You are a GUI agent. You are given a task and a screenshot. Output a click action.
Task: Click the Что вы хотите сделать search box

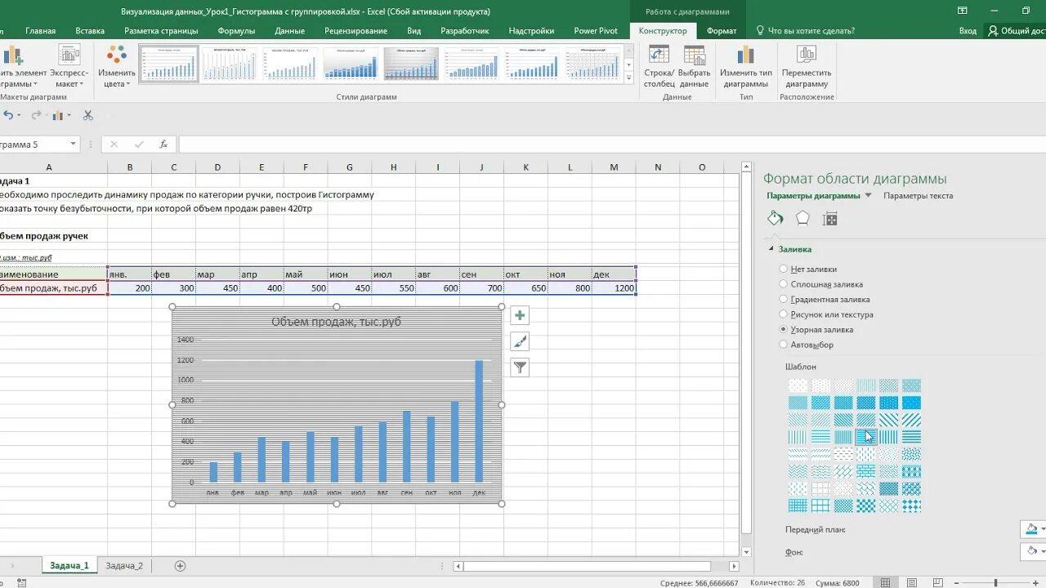806,31
